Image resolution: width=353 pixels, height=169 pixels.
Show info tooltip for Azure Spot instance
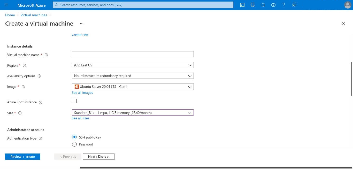pyautogui.click(x=41, y=102)
